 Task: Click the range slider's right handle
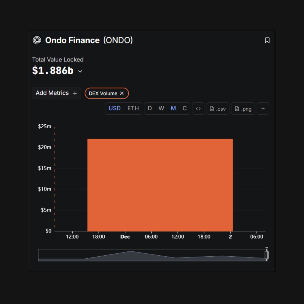coord(267,255)
